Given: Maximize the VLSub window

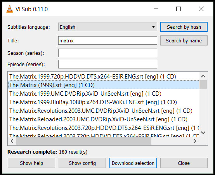Looking at the screenshot, I should coord(179,9).
